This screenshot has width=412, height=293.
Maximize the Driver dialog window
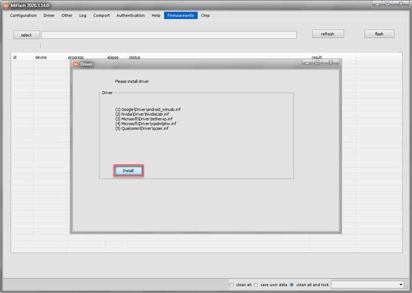point(317,63)
